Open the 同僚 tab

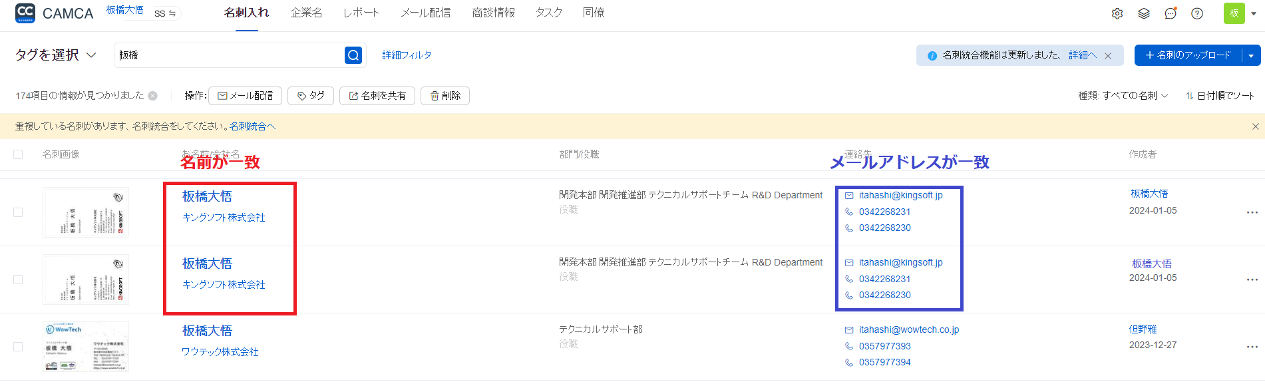(x=594, y=13)
